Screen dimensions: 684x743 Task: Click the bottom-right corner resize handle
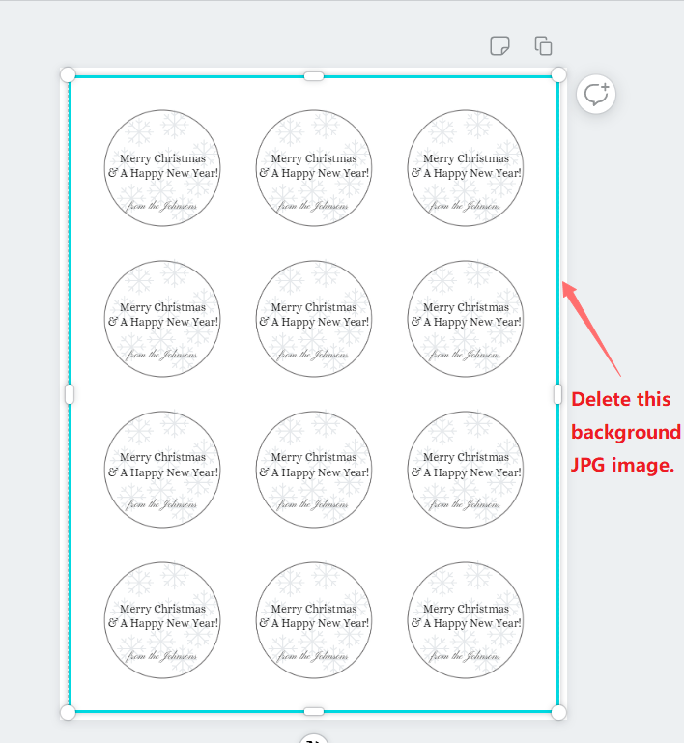[559, 712]
